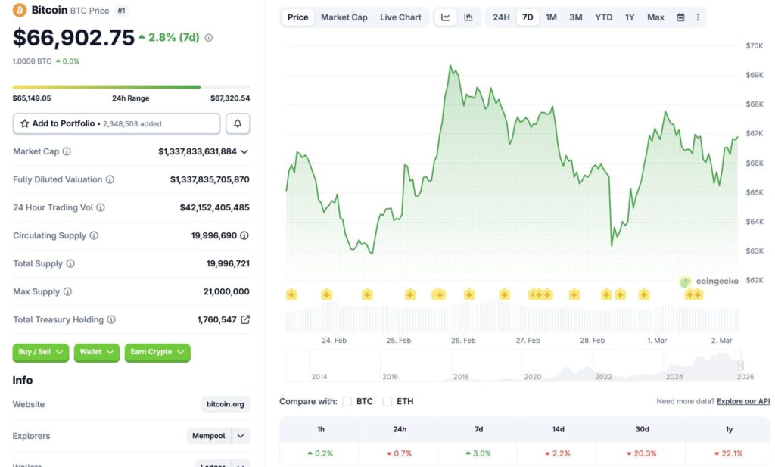
Task: Open the Live Chart tab
Action: pos(400,17)
